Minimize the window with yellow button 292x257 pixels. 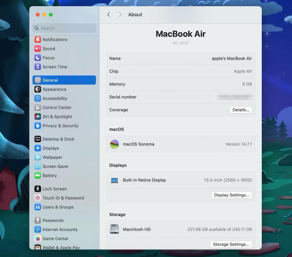click(44, 15)
